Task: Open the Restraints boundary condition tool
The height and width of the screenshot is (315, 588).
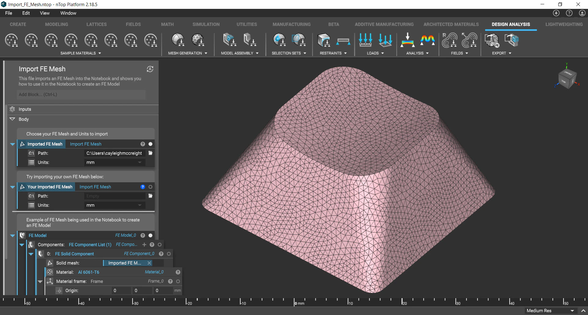Action: click(x=324, y=40)
